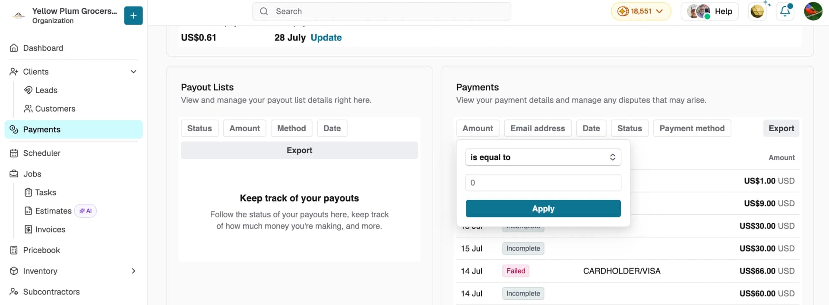Click the Update link next to 28 July
Image resolution: width=829 pixels, height=305 pixels.
point(326,38)
